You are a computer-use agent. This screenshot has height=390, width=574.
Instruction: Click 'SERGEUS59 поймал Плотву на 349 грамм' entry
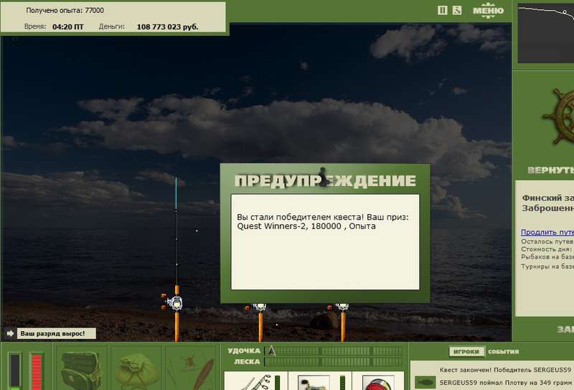[x=507, y=382]
